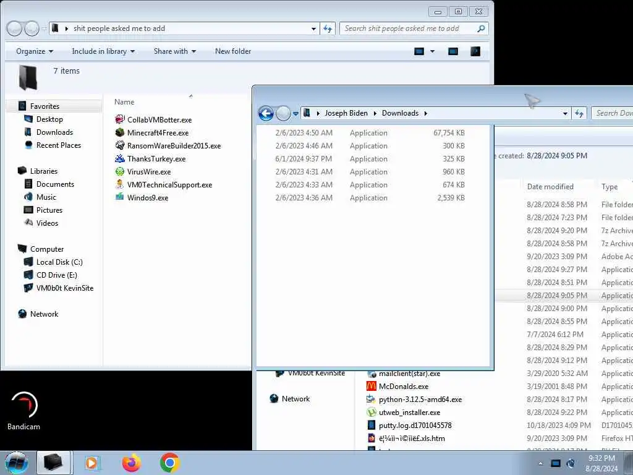Image resolution: width=633 pixels, height=475 pixels.
Task: Select Minecraft4Free.exe block icon
Action: (119, 132)
